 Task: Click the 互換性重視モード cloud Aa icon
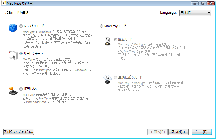[108, 79]
